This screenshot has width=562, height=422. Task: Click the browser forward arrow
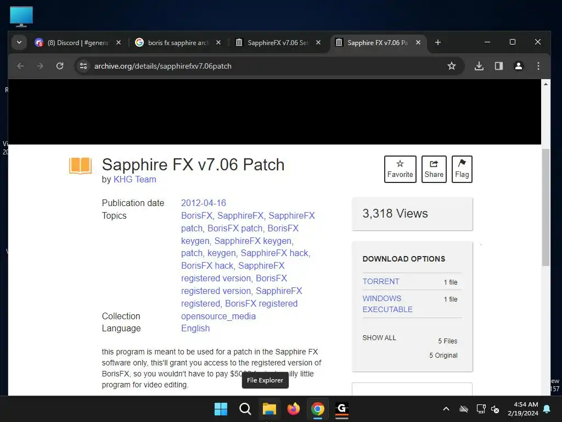(40, 66)
